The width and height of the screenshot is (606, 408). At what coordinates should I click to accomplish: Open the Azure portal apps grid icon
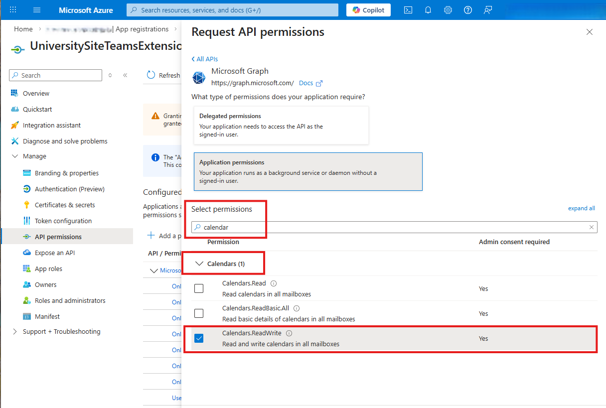(x=13, y=10)
